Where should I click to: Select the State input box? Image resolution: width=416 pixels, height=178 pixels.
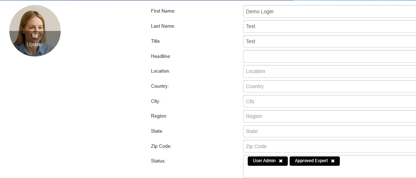point(329,131)
